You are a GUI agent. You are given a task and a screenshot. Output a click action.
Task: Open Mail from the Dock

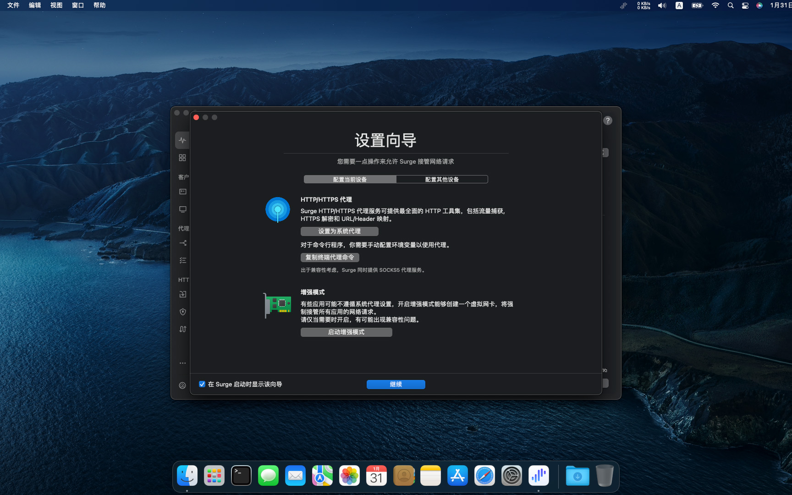pyautogui.click(x=295, y=476)
